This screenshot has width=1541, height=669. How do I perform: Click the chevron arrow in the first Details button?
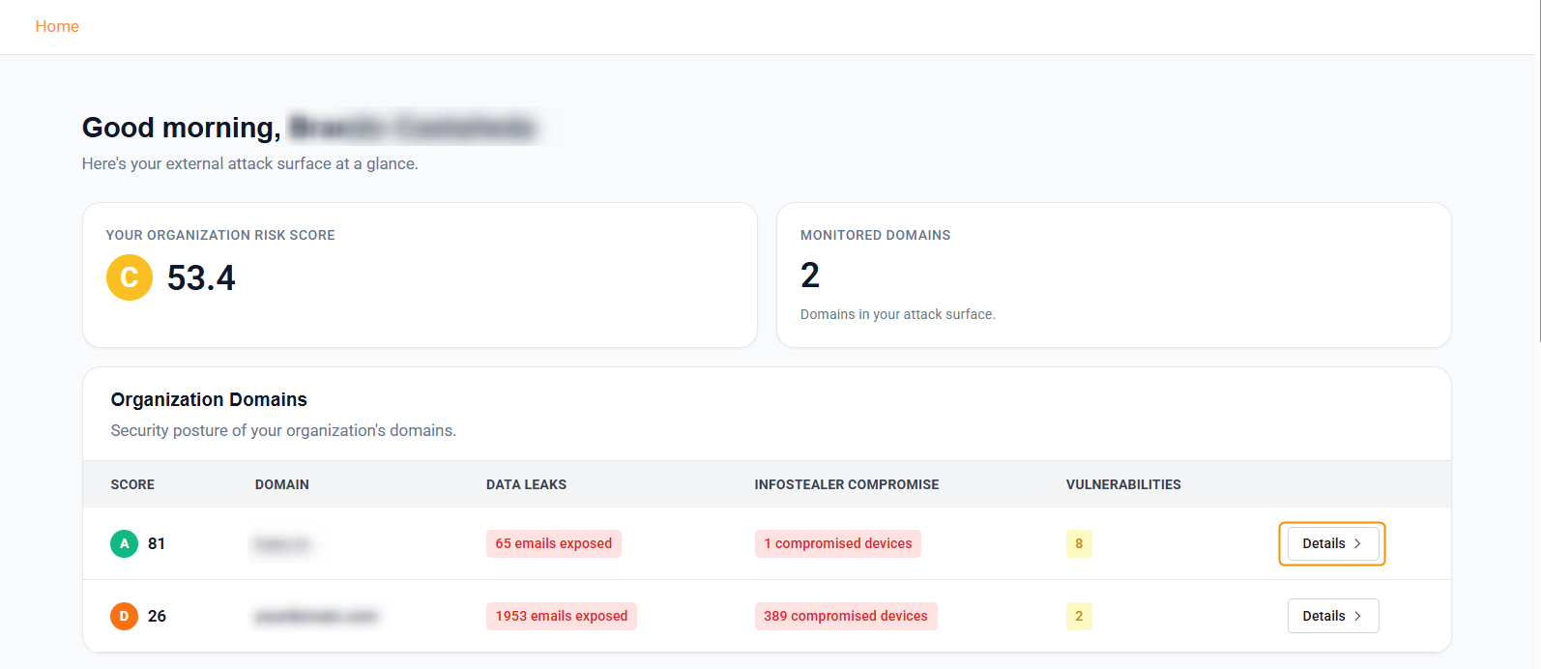(x=1357, y=543)
